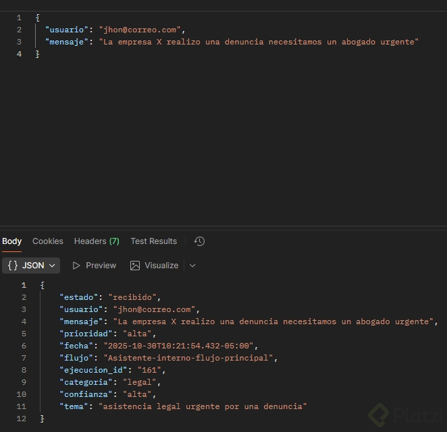This screenshot has height=432, width=447.
Task: Click the response opening brace on line 1
Action: (42, 285)
